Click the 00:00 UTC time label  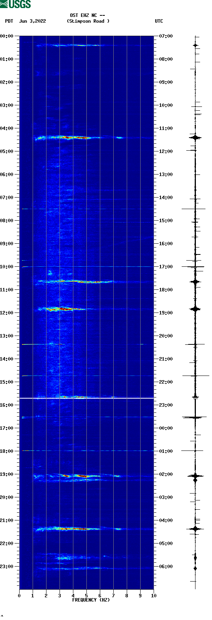click(166, 428)
